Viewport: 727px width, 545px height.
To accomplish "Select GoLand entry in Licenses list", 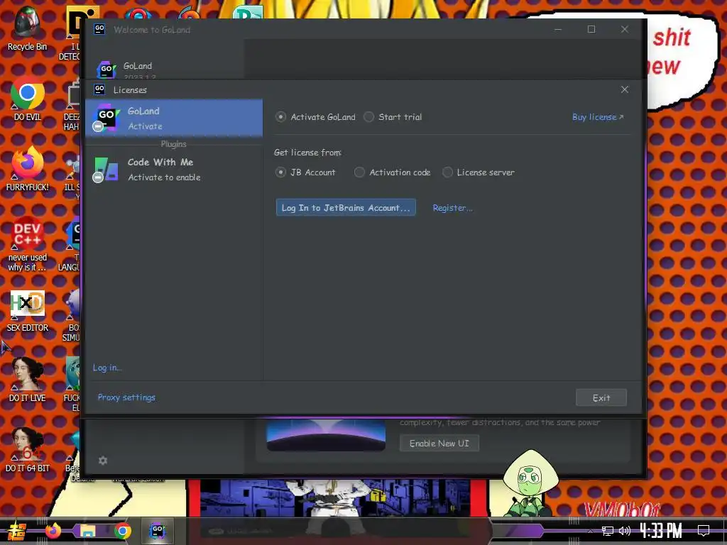I will point(174,119).
